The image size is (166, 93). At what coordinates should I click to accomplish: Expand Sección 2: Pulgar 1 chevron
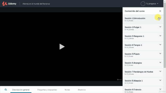click(x=160, y=27)
